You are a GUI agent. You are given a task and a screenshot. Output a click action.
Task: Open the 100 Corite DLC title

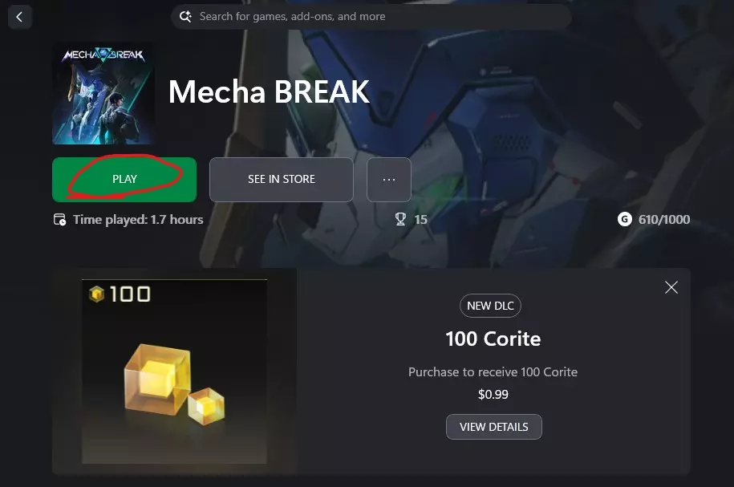[493, 339]
